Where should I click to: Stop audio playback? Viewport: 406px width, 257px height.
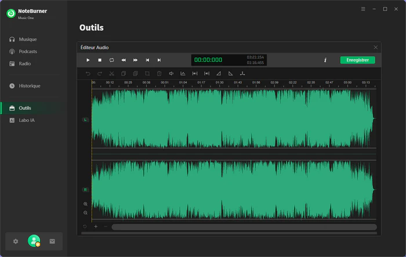tap(100, 60)
